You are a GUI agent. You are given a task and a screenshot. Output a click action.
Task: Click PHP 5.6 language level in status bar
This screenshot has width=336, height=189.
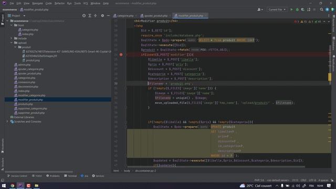click(259, 180)
